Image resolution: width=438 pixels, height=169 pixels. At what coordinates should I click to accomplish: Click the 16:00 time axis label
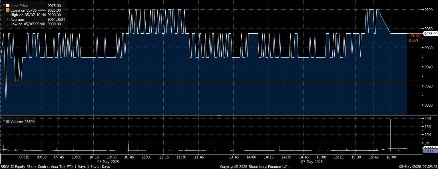[x=391, y=157]
